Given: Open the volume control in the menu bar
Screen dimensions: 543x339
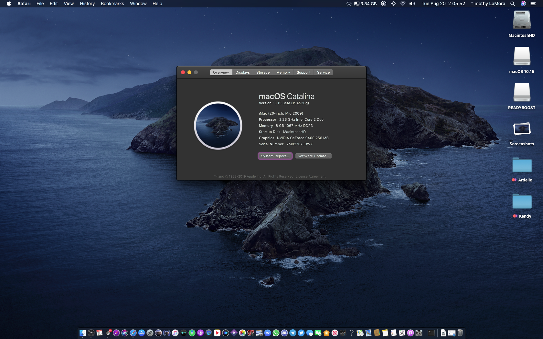Looking at the screenshot, I should (x=412, y=4).
